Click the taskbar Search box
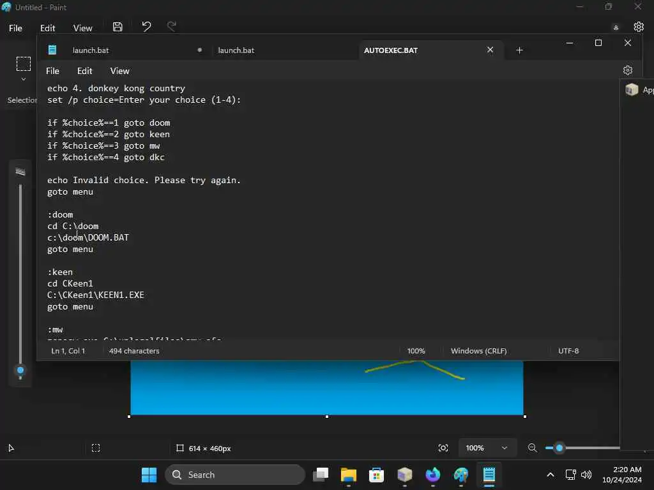This screenshot has height=490, width=654. [235, 475]
